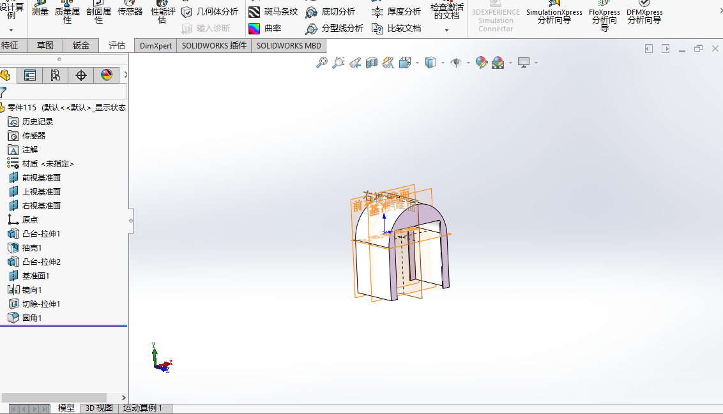Image resolution: width=723 pixels, height=414 pixels.
Task: Click Dynamic Annotation Views icon
Action: [388, 63]
